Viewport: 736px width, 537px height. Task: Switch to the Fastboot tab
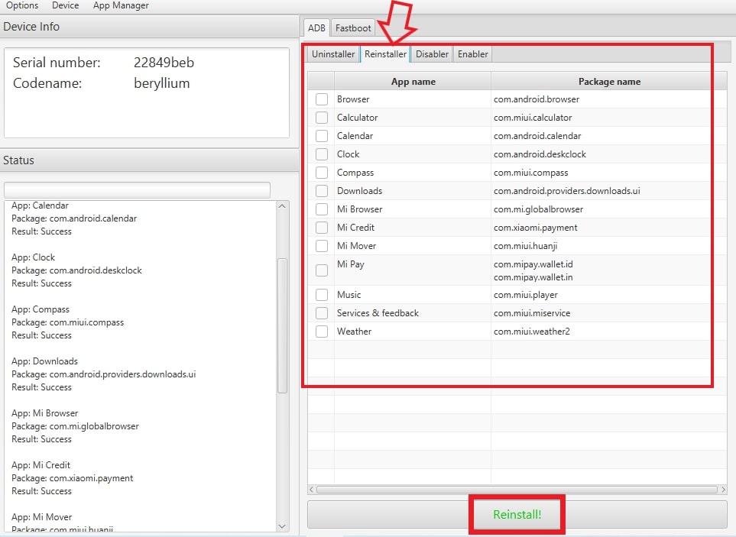point(353,28)
